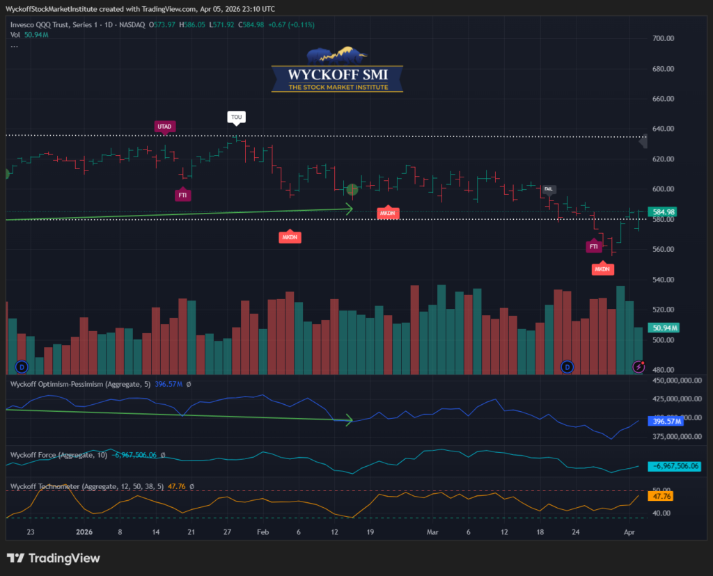
Task: Click gray arrow marker at upper dotted line end
Action: (643, 141)
